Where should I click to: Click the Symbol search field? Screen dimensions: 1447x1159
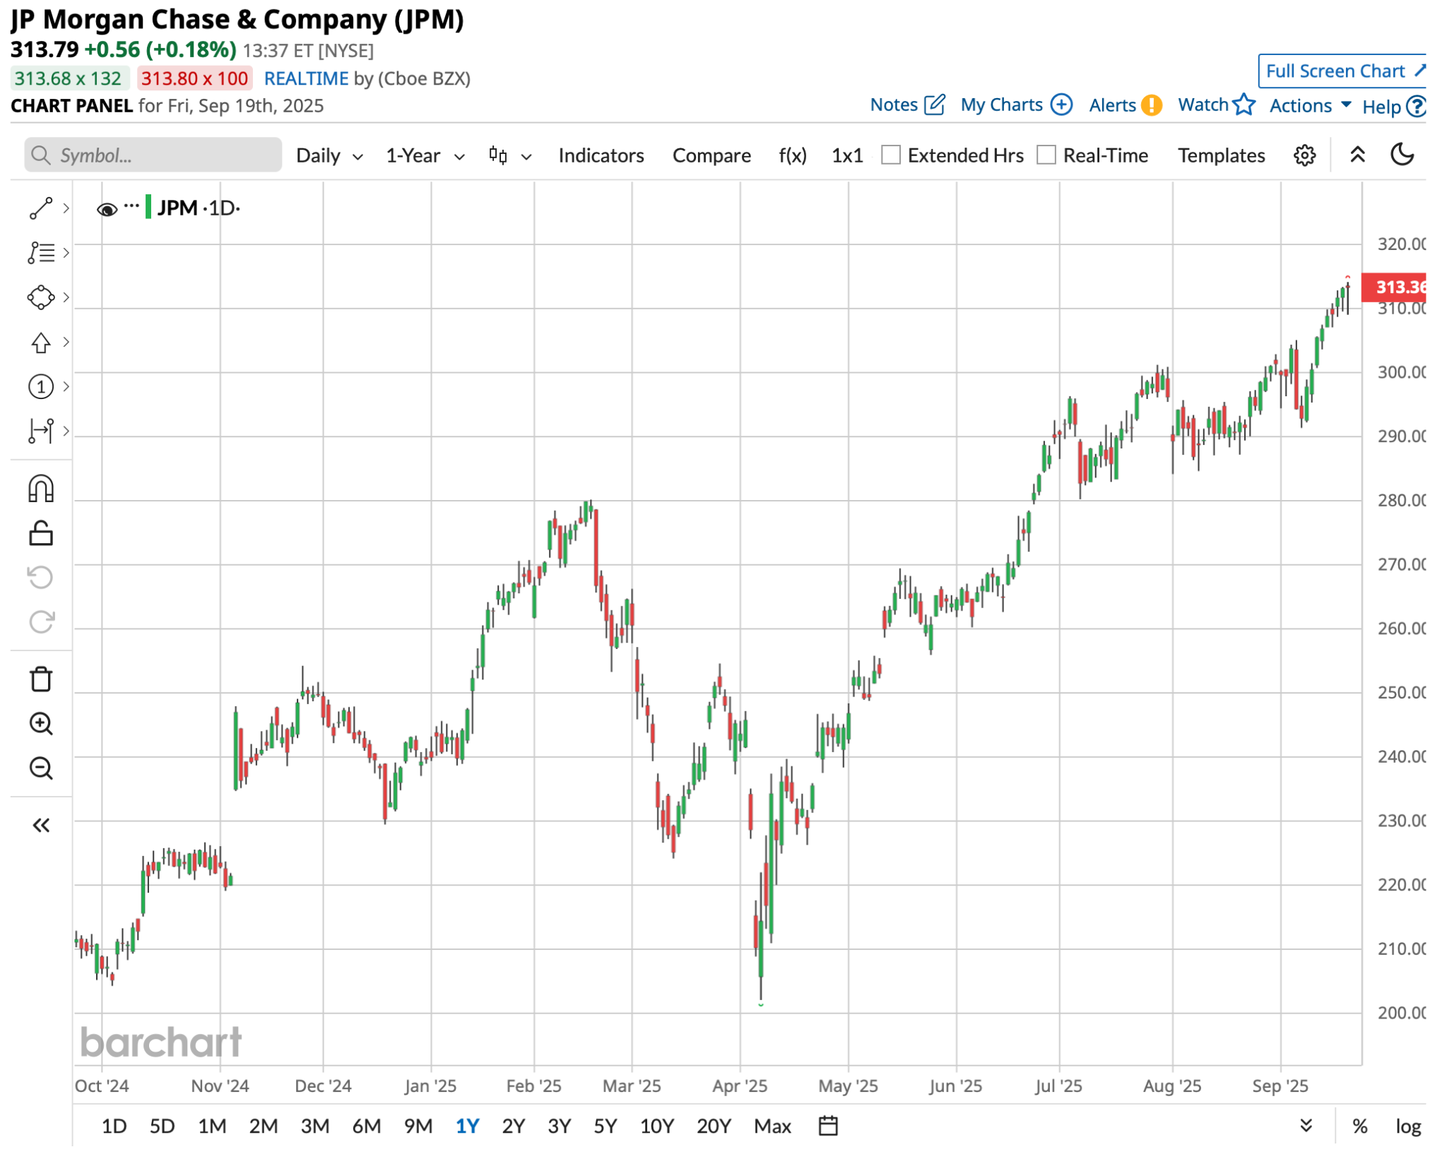point(153,155)
